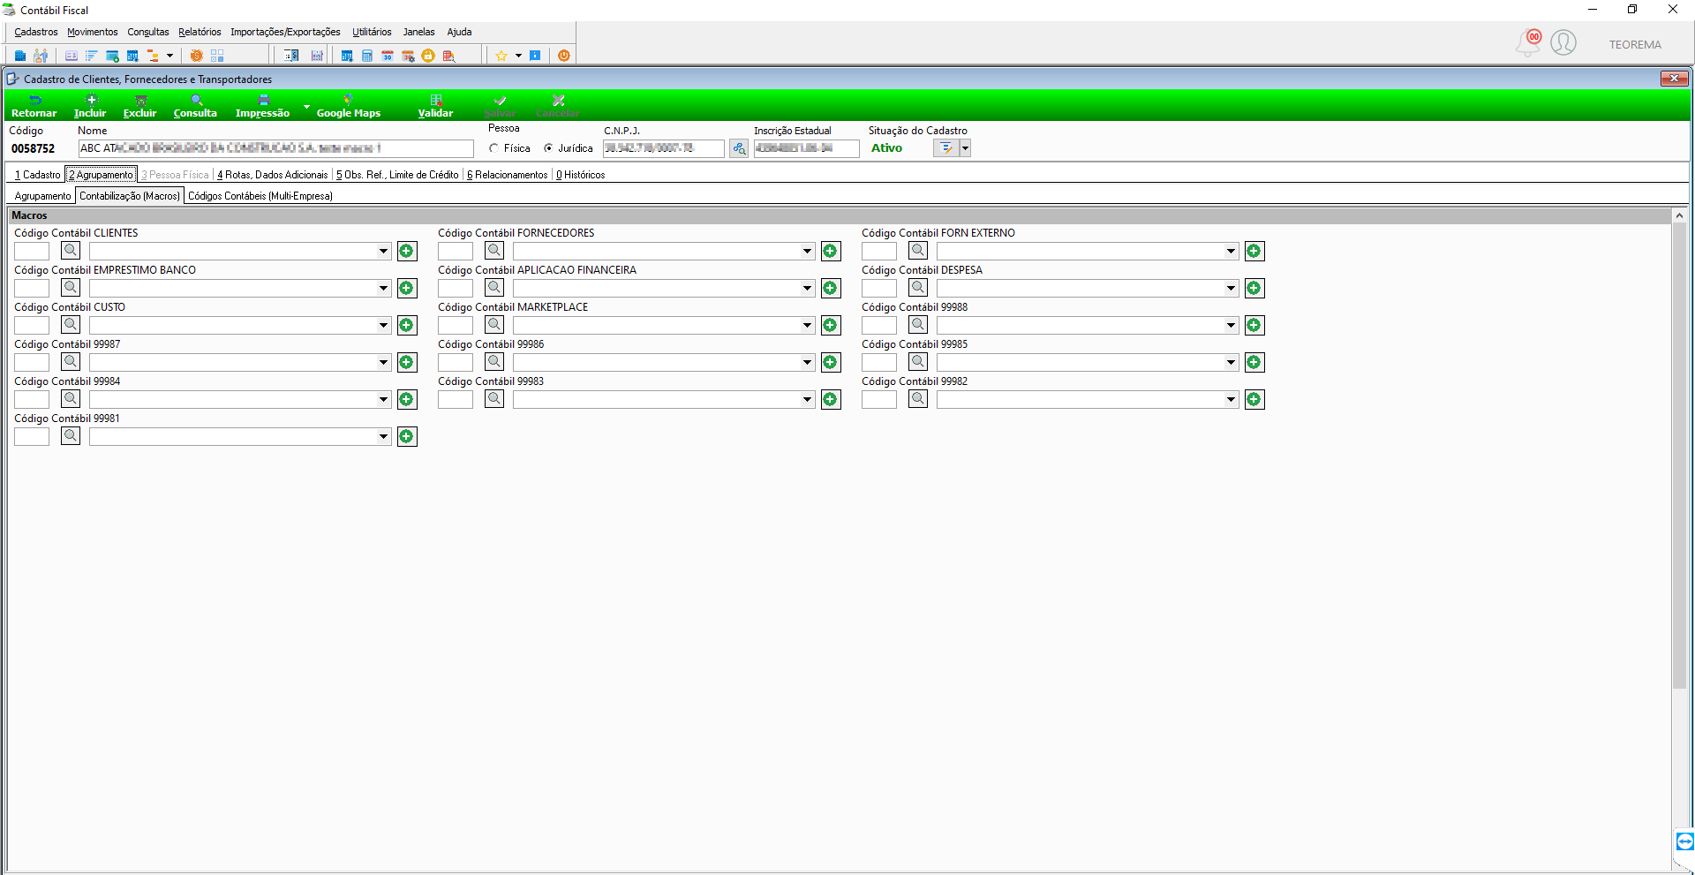Switch to Códigos Contábeis (Multi-Empresa) subtab
Image resolution: width=1695 pixels, height=875 pixels.
pos(260,196)
